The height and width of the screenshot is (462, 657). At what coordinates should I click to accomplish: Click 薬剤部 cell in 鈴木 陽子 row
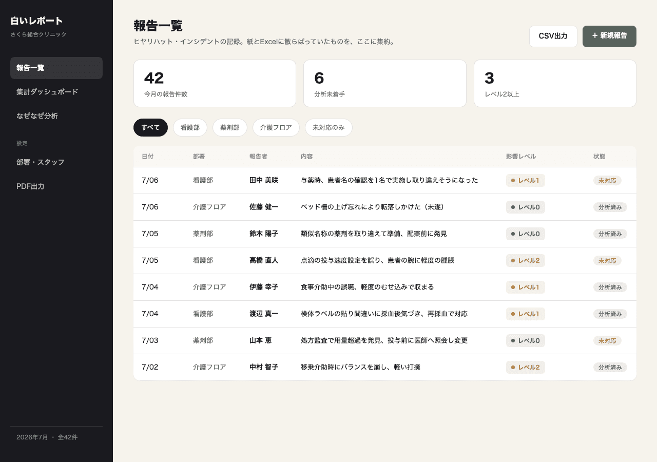[203, 234]
